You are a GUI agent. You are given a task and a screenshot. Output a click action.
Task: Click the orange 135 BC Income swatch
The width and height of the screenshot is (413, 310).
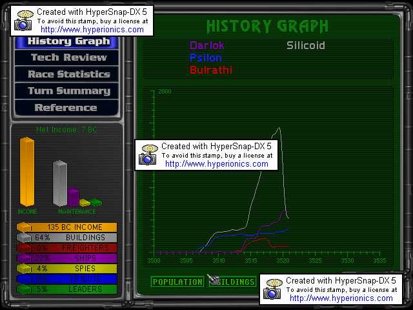point(23,227)
